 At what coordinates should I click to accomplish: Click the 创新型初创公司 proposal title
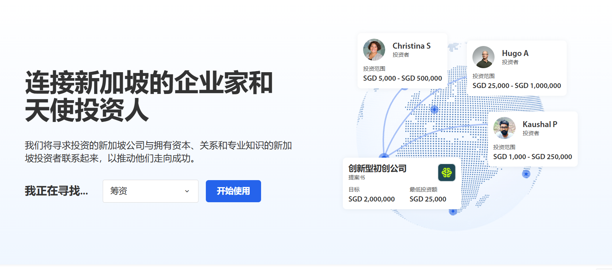377,169
